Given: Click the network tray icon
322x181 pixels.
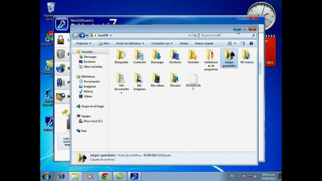Looking at the screenshot, I should click(250, 177).
